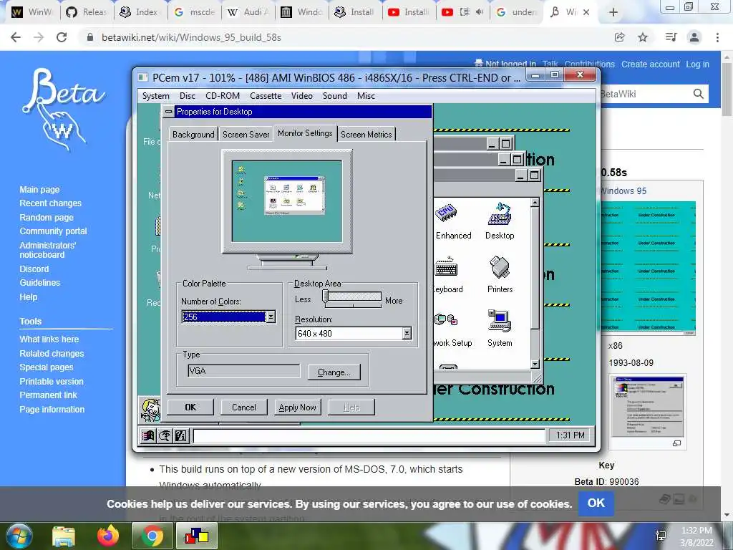Open the Random page link
This screenshot has width=733, height=550.
(47, 218)
